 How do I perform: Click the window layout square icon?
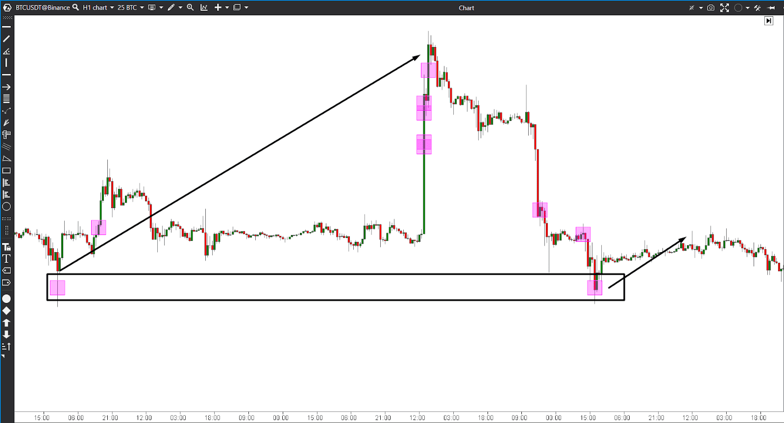(237, 7)
